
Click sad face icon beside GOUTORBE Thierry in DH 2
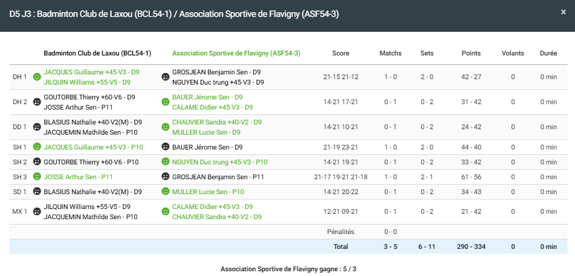tap(37, 102)
